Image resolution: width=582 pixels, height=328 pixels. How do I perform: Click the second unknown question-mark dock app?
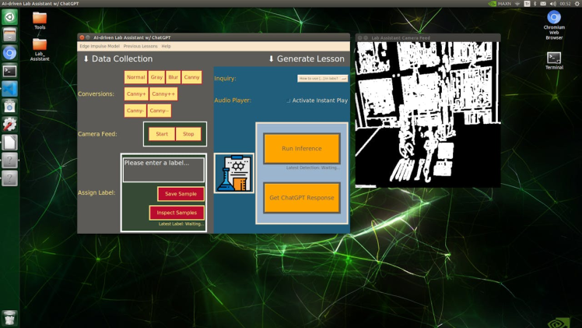point(9,178)
